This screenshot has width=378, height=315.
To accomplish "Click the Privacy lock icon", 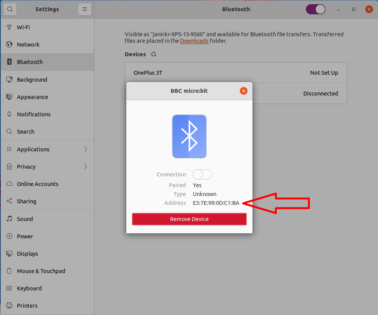I will (9, 166).
